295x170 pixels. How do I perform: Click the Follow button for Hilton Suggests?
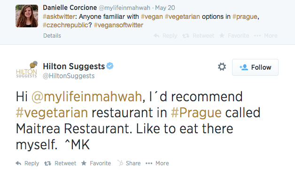(255, 67)
